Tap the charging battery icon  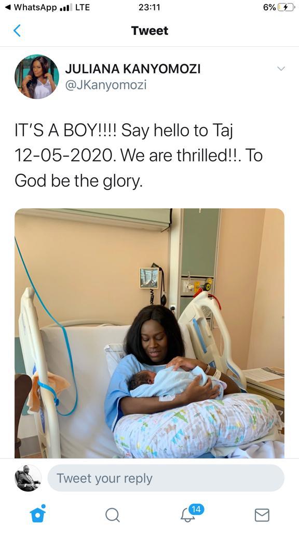pyautogui.click(x=285, y=7)
